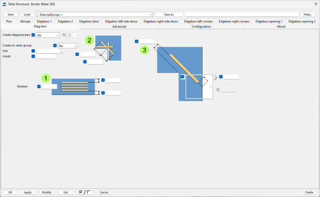Toggle top spacing checkbox in diagram 1
This screenshot has width=320, height=197.
[x=103, y=80]
